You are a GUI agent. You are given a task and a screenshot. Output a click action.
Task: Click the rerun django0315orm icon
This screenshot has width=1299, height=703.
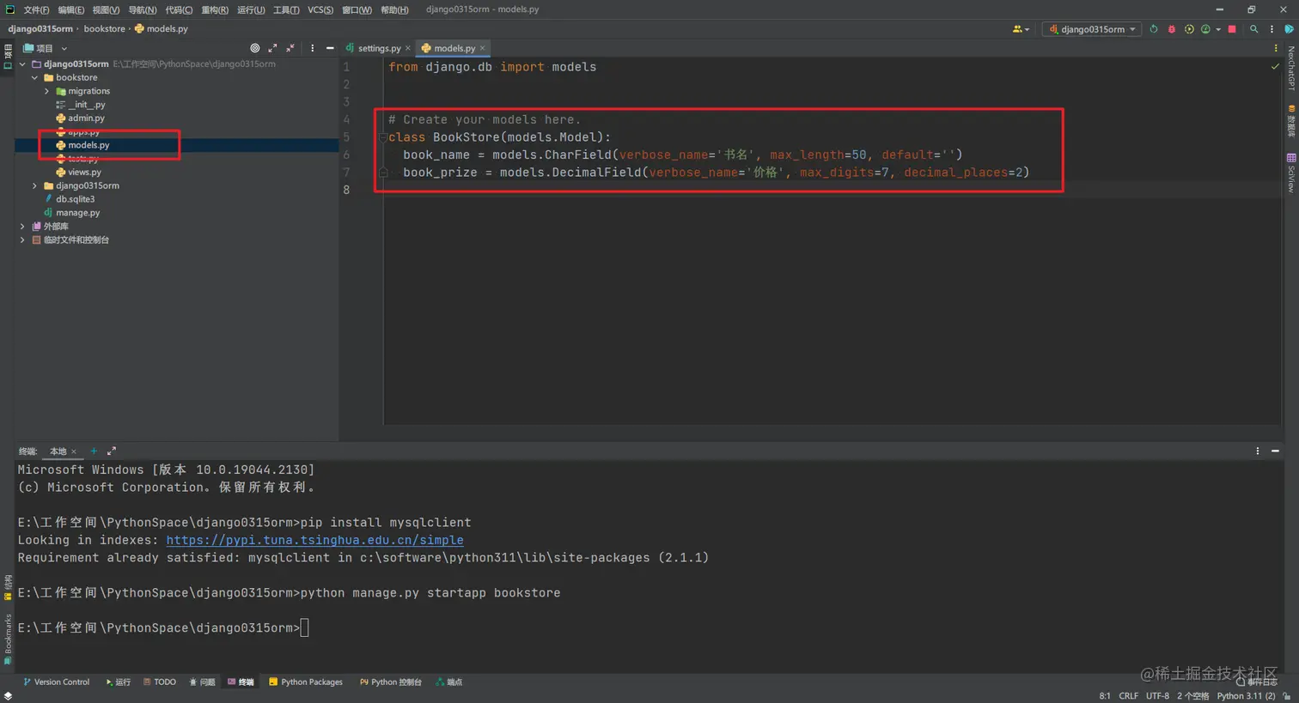click(x=1154, y=29)
